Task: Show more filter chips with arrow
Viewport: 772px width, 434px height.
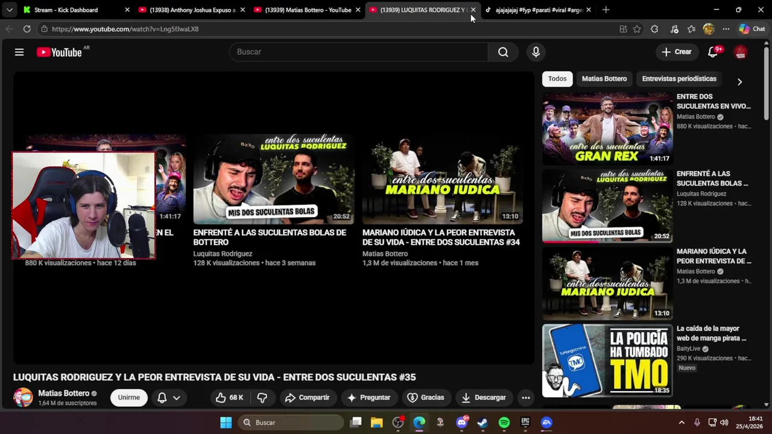Action: point(739,81)
